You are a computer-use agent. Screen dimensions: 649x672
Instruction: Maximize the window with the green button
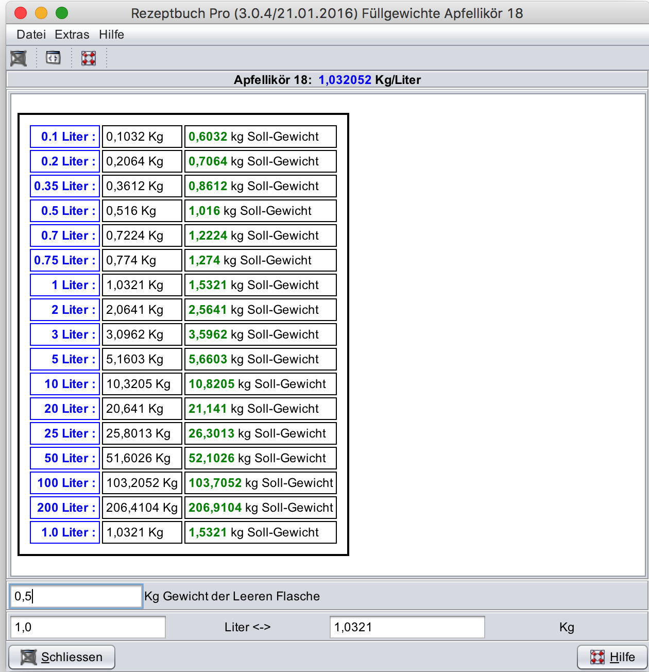point(62,13)
